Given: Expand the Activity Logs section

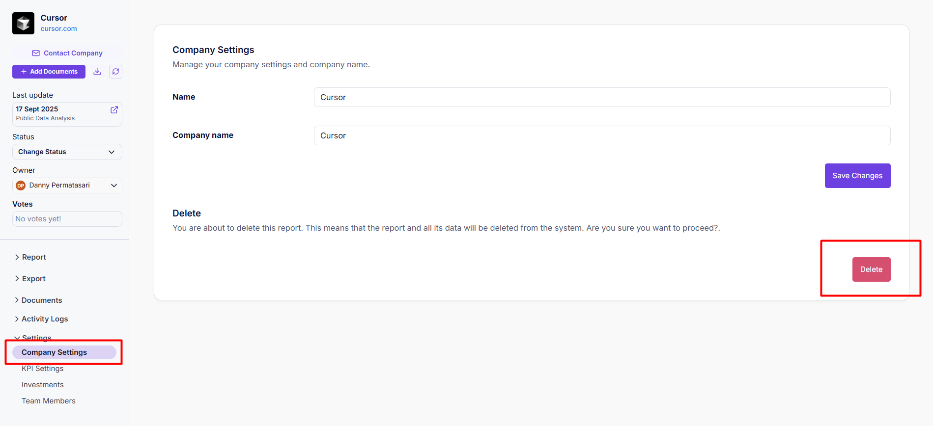Looking at the screenshot, I should (44, 319).
